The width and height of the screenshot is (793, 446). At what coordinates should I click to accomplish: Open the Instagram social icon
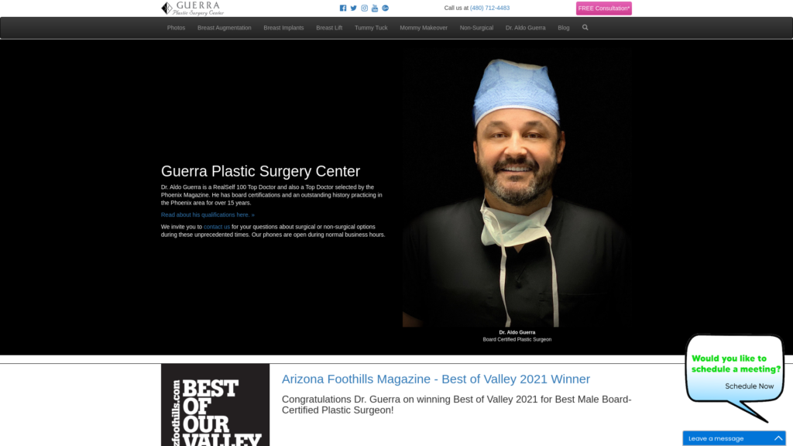(364, 8)
